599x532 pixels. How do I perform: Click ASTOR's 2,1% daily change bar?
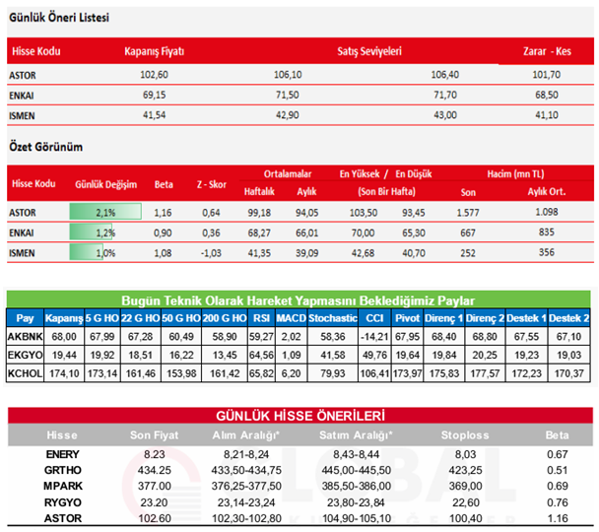coord(105,212)
